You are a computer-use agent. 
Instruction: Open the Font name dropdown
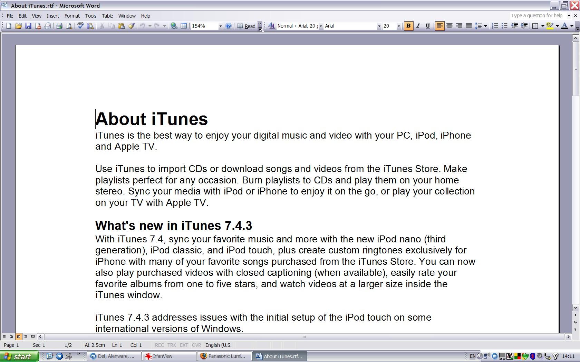tap(379, 26)
